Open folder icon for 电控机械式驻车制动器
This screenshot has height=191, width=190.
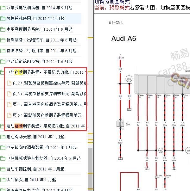point(3,158)
